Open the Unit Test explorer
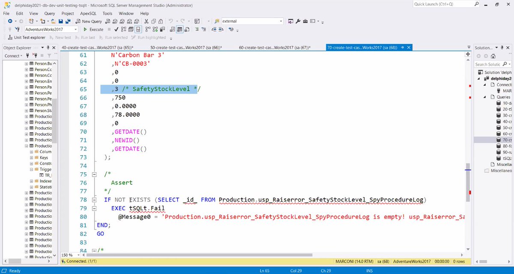This screenshot has height=274, width=514. click(27, 38)
